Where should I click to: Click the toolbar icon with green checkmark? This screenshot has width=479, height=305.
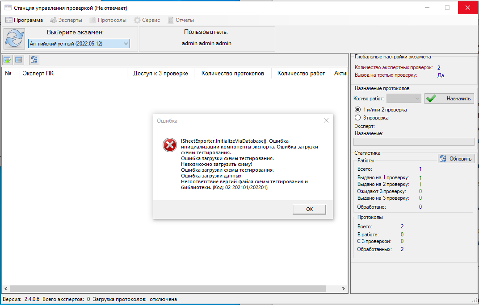[7, 60]
